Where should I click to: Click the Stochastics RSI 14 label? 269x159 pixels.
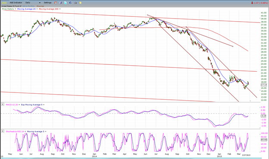(15, 131)
